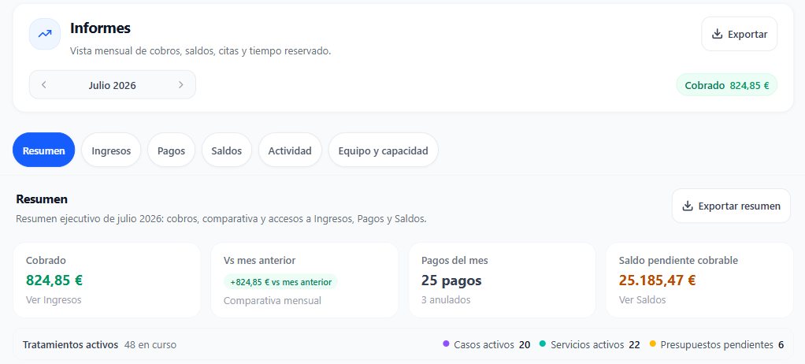Click the 25.185,47 € amount
805x364 pixels.
[x=657, y=280]
